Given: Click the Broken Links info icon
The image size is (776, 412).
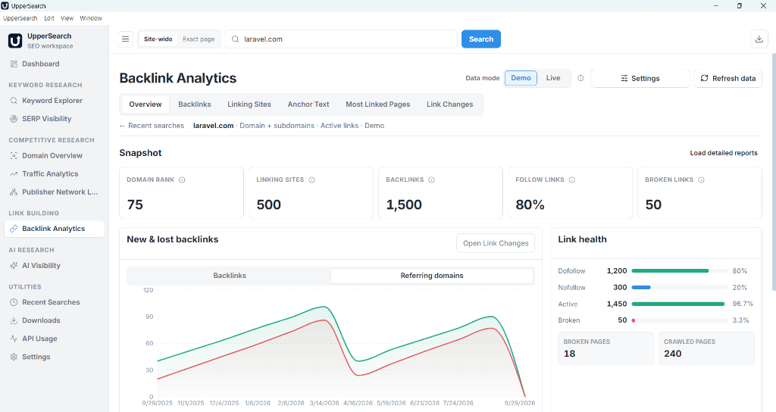Looking at the screenshot, I should pos(701,180).
